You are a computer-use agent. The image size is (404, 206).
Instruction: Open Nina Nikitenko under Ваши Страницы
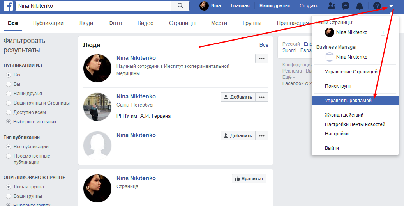[351, 32]
